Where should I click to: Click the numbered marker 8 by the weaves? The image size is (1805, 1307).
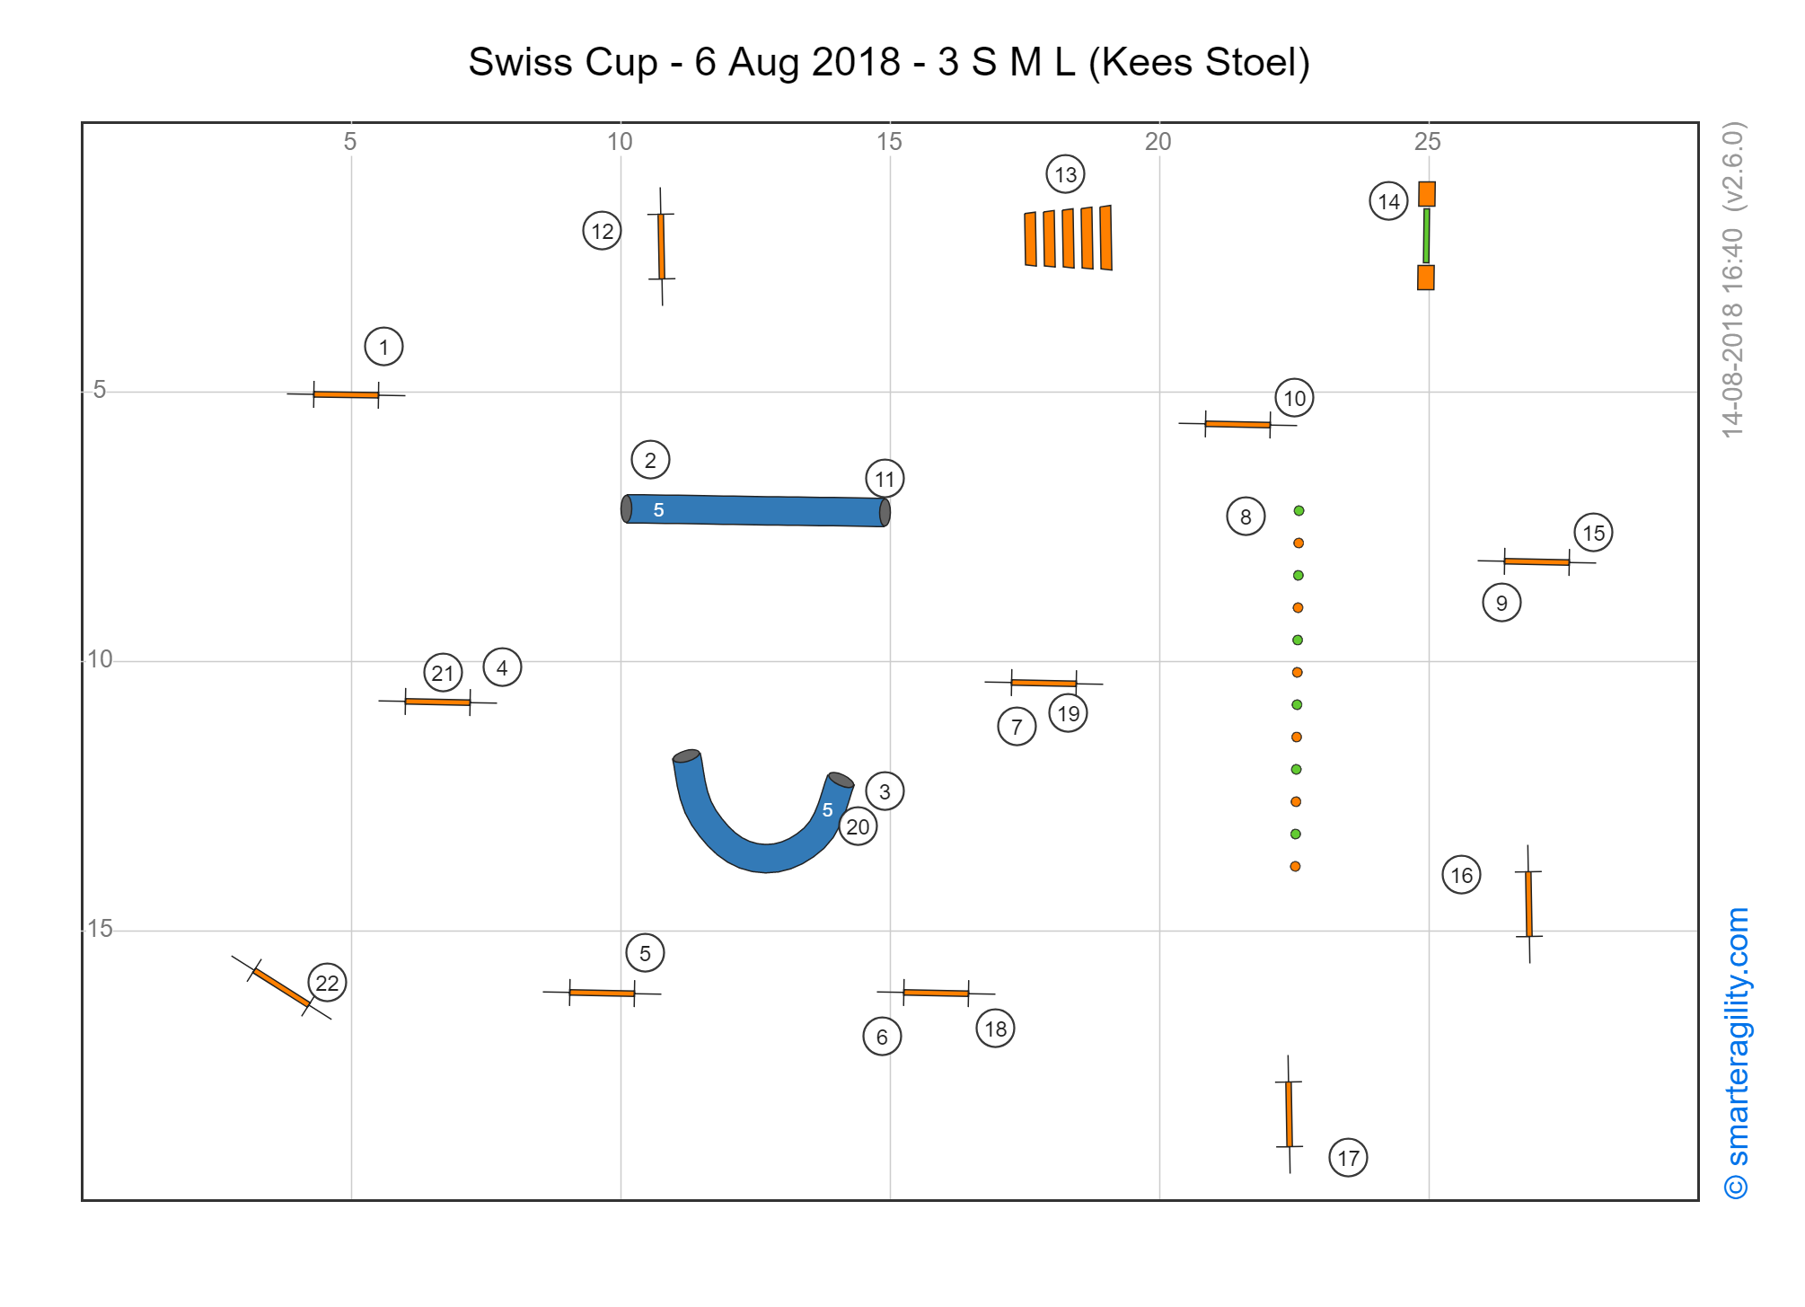click(x=1246, y=517)
